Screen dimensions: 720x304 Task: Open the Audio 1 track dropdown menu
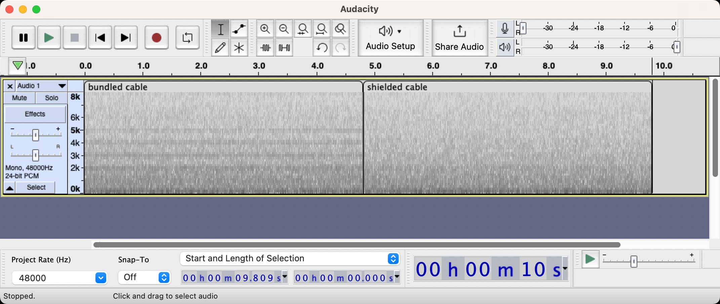point(41,86)
